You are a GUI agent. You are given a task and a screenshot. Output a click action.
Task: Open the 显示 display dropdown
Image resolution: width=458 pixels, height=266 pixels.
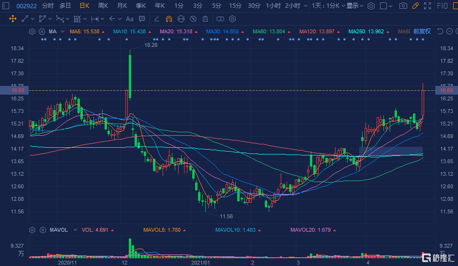point(355,6)
